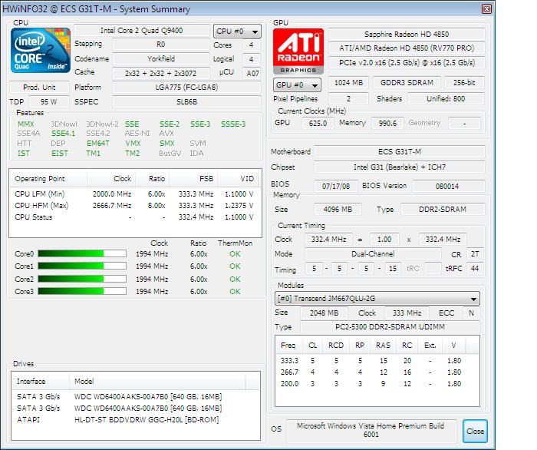Viewport: 537px width, 450px height.
Task: Click the Unified: 800 shaders field
Action: coord(446,99)
